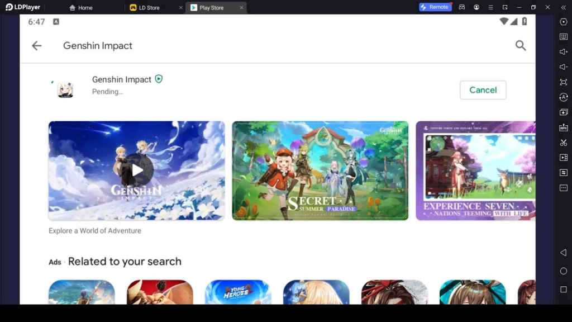Open the LDPlayer hamburger menu
This screenshot has height=322, width=572.
click(490, 7)
